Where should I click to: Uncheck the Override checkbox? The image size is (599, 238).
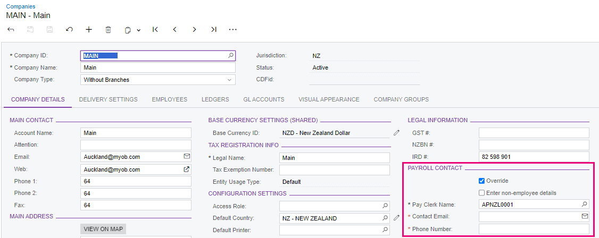[481, 181]
